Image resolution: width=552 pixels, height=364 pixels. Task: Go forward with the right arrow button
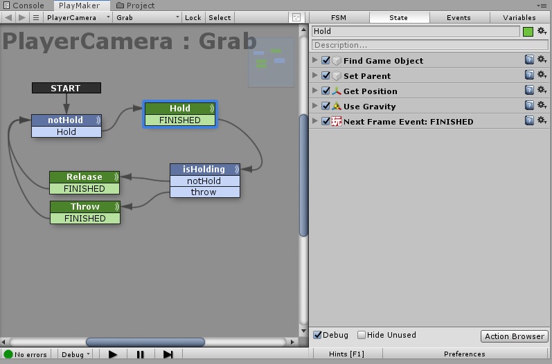[22, 17]
